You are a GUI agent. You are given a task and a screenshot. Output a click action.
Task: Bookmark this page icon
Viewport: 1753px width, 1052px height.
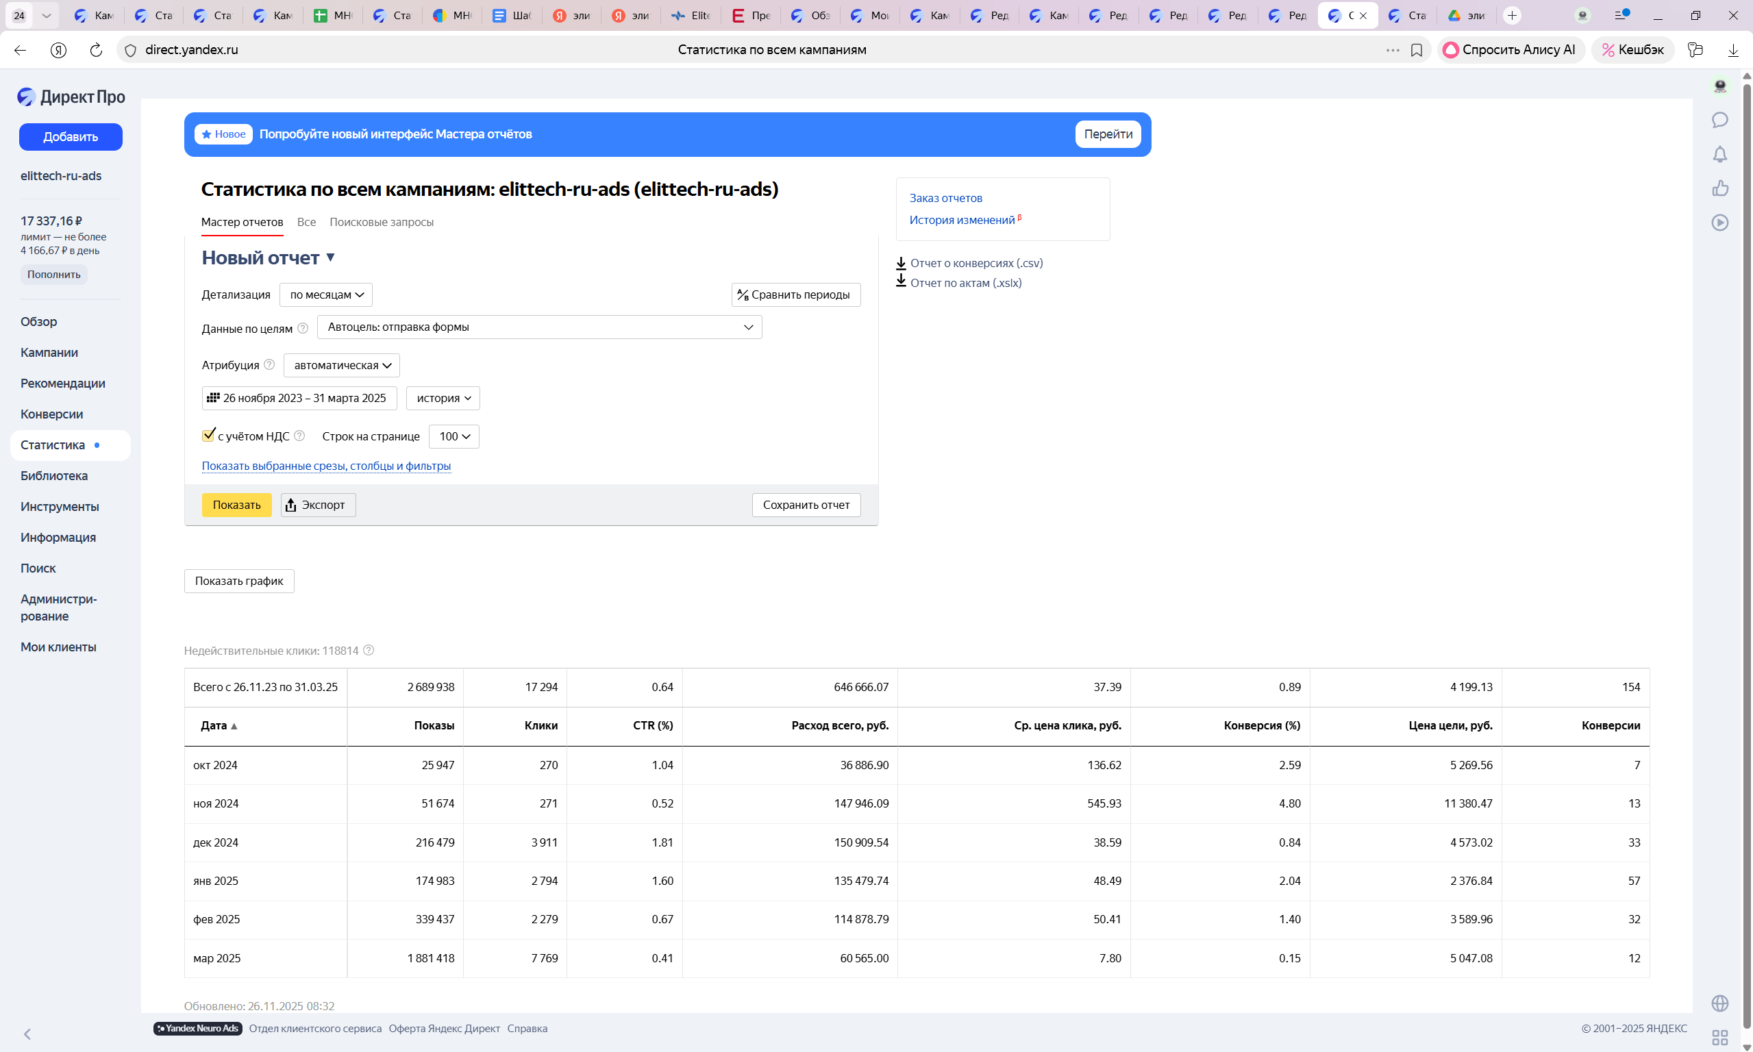pyautogui.click(x=1416, y=49)
